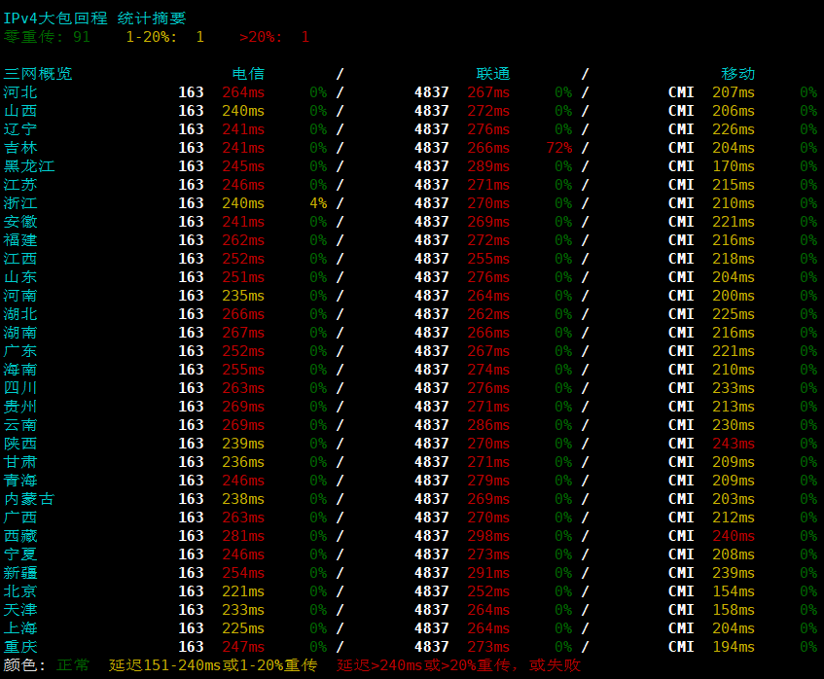Click the '海南' row label

pos(20,370)
